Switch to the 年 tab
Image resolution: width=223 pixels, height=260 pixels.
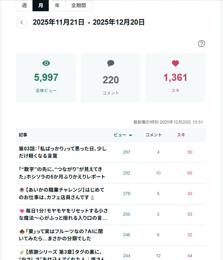pyautogui.click(x=57, y=6)
